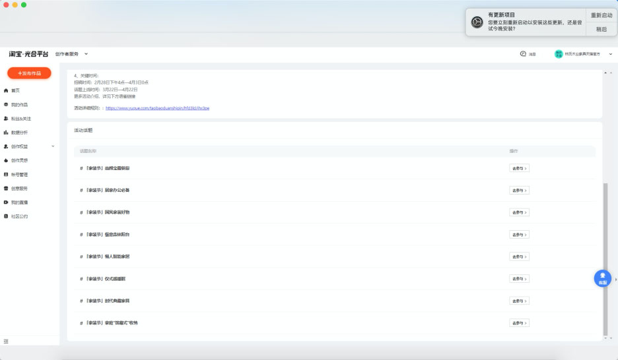Click the blue 客服 floating support icon
Image resolution: width=618 pixels, height=360 pixels.
[x=602, y=278]
